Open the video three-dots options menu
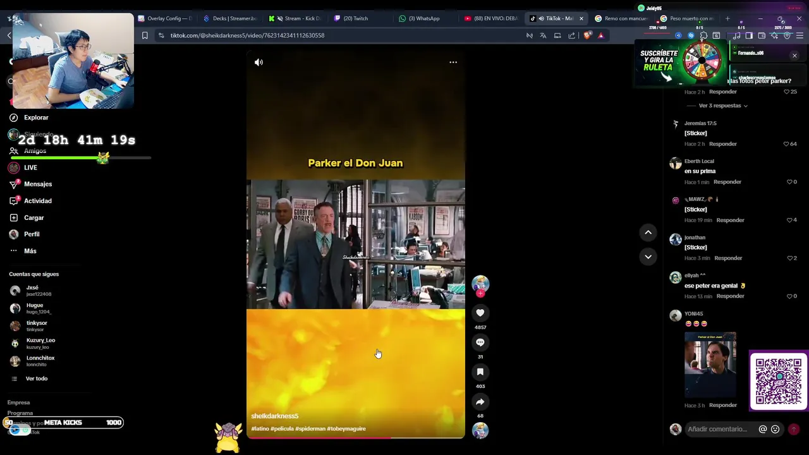Viewport: 809px width, 455px height. [453, 62]
